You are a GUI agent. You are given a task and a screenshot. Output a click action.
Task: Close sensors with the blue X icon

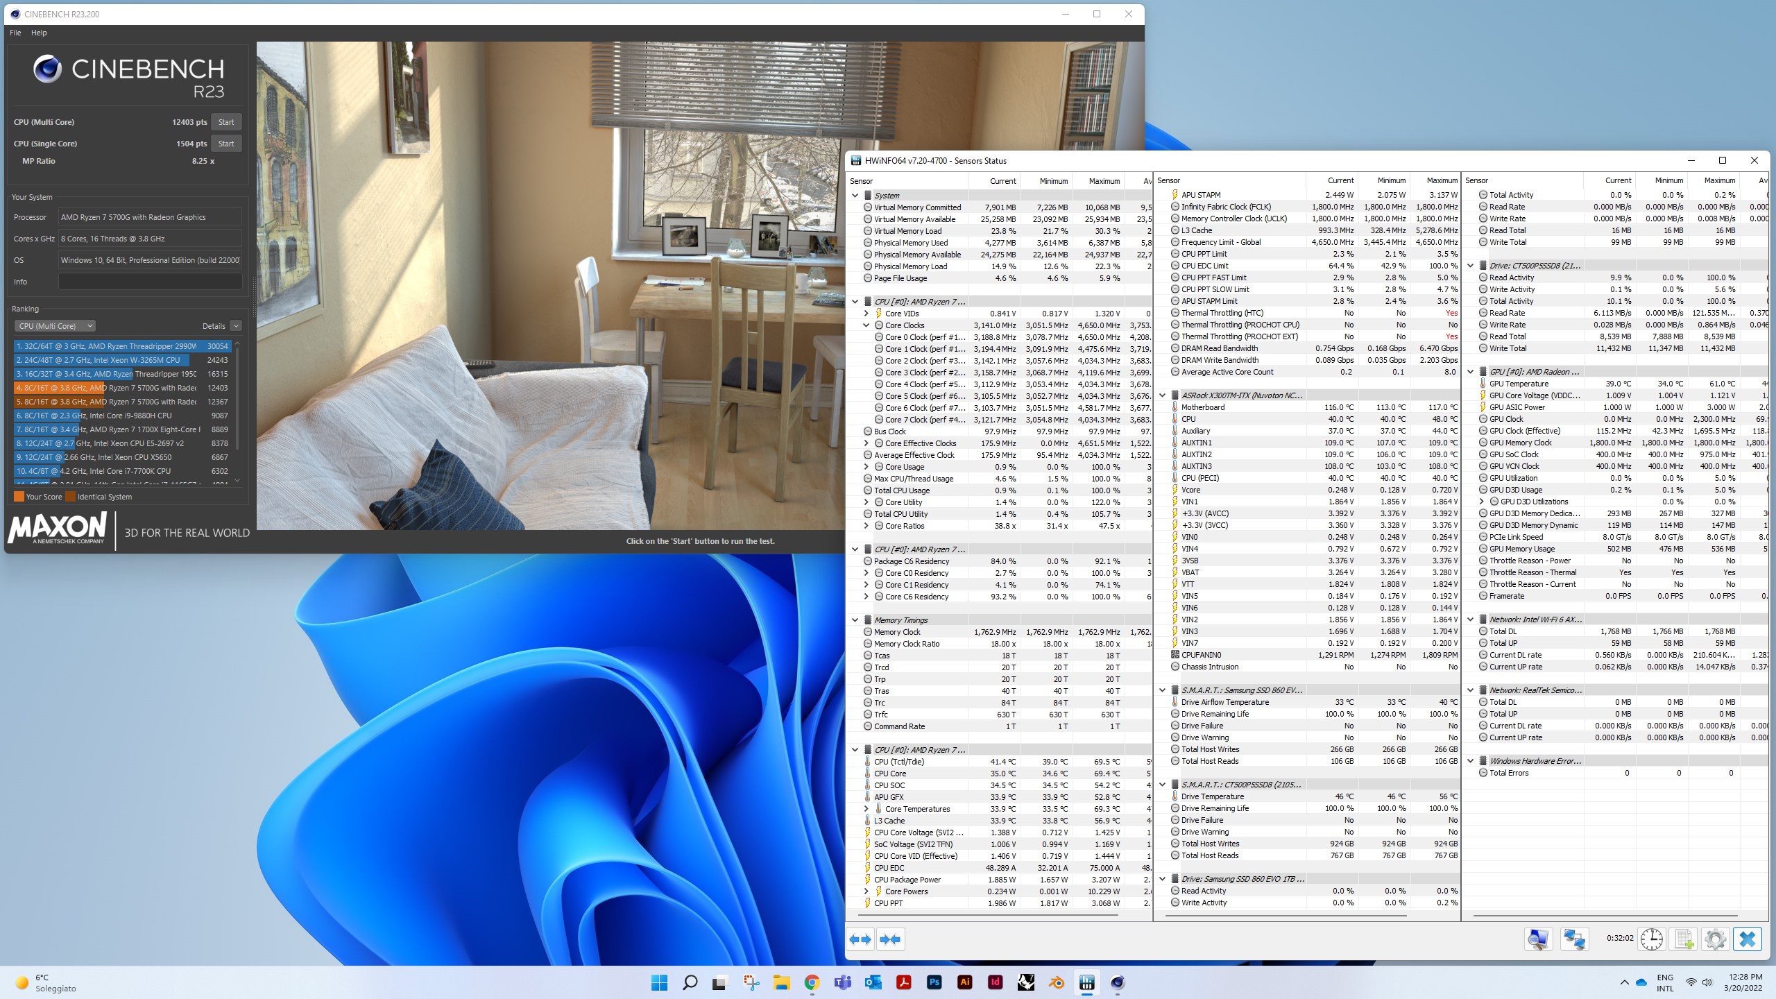(1748, 939)
